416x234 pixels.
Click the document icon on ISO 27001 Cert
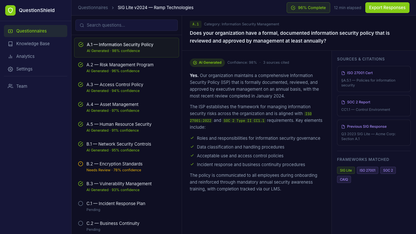tap(343, 73)
